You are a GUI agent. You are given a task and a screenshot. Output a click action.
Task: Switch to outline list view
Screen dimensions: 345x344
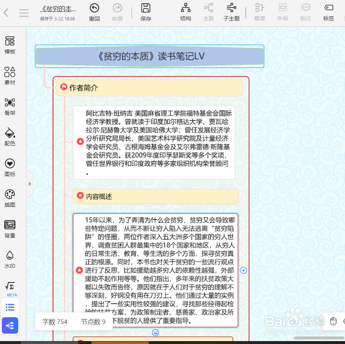click(10, 307)
